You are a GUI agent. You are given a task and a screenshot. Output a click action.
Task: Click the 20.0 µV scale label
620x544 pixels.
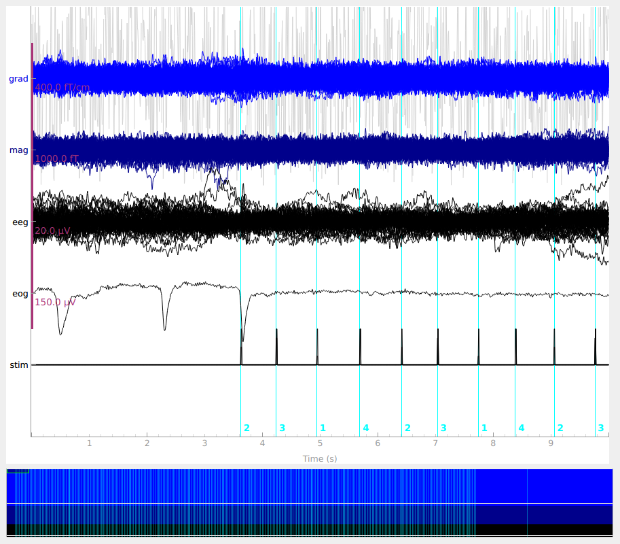(52, 231)
